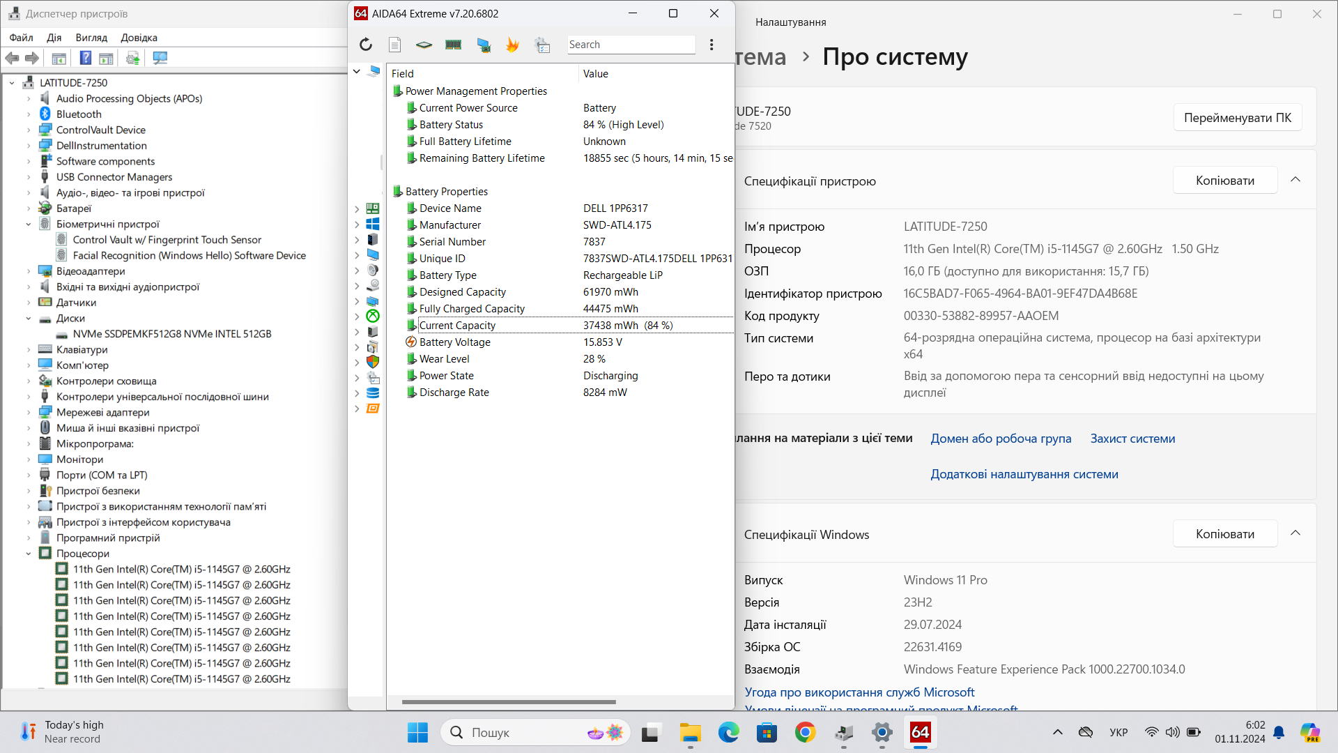Collapse Специфікації Windows section chevron
Screen dimensions: 1338x753
point(1295,533)
